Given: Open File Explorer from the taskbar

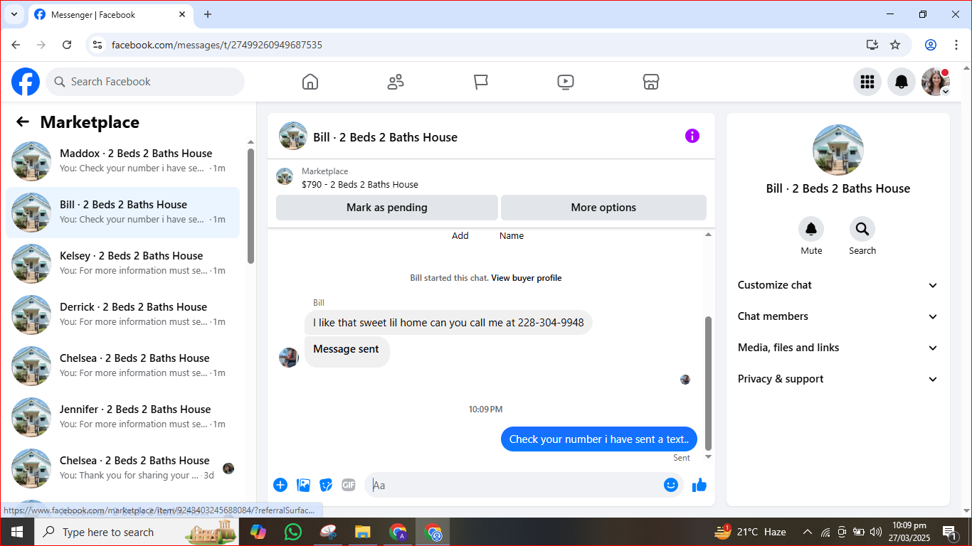Looking at the screenshot, I should pos(363,532).
